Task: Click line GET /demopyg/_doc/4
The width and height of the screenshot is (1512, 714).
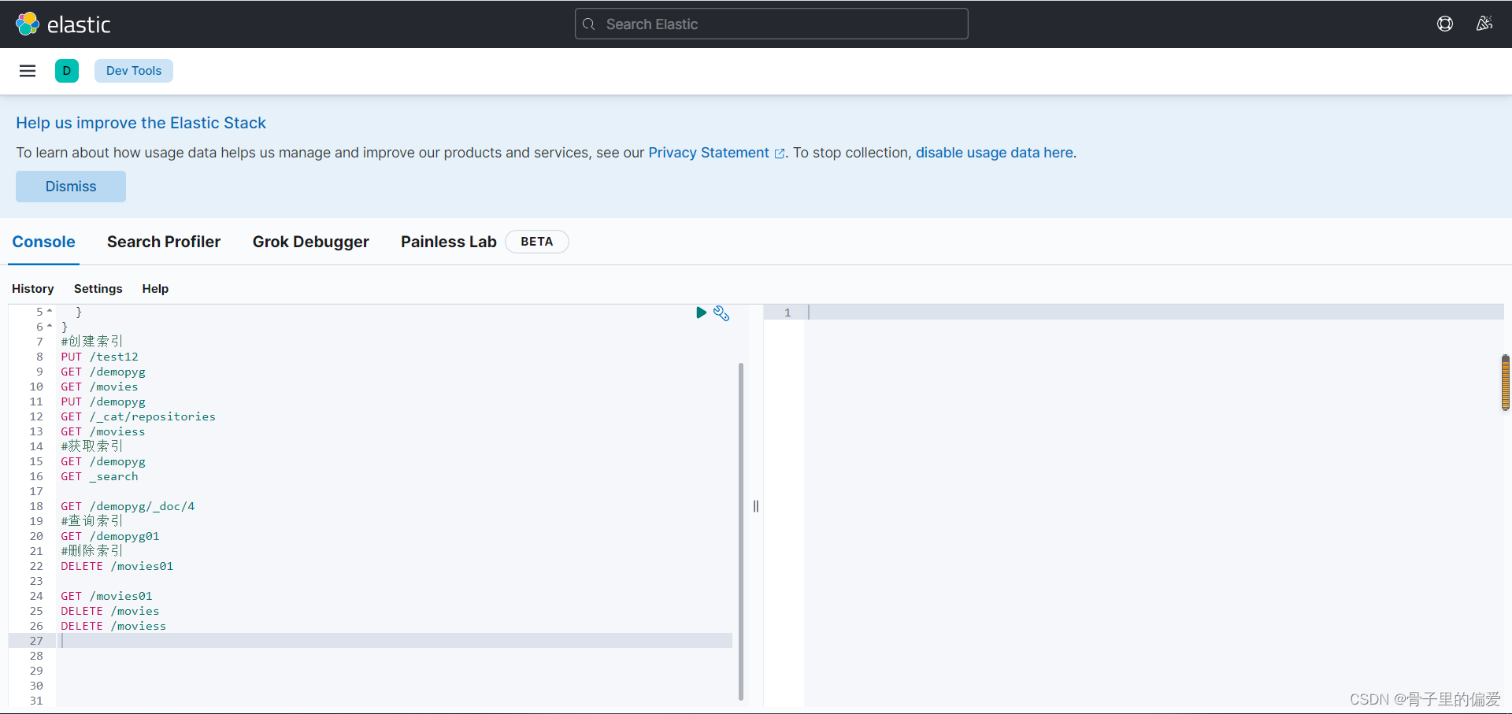Action: tap(128, 506)
